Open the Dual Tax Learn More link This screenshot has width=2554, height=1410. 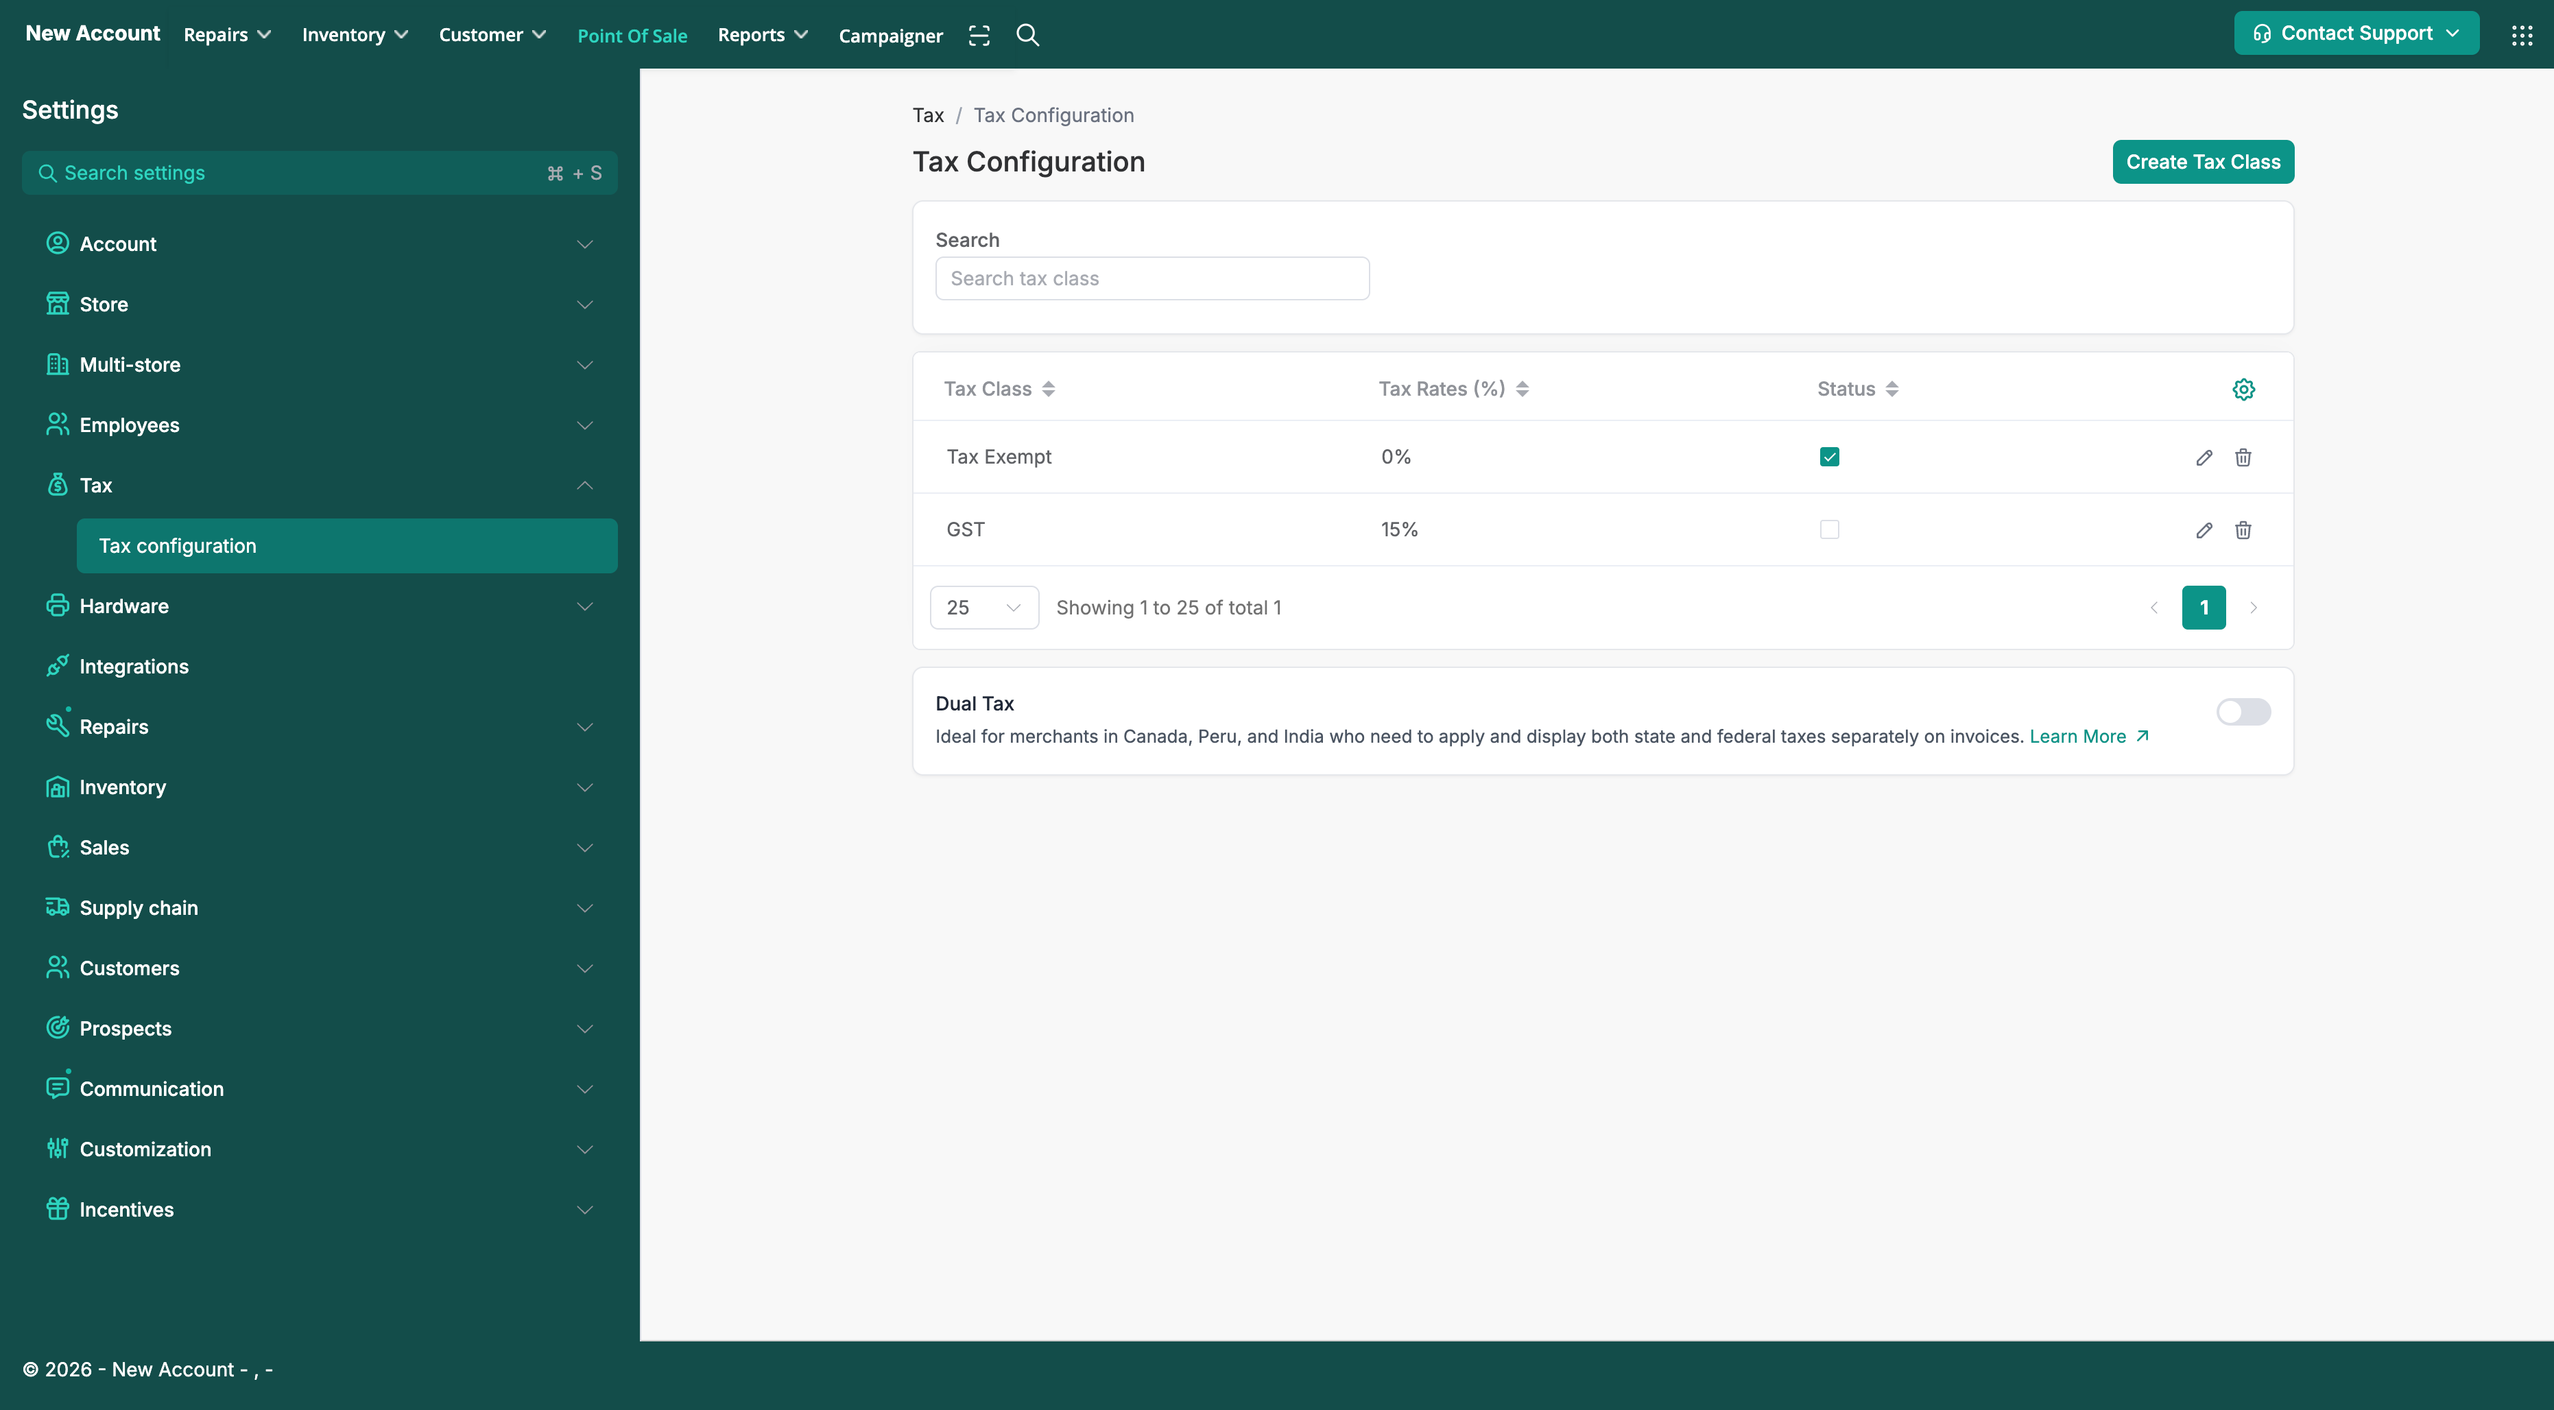[2088, 737]
